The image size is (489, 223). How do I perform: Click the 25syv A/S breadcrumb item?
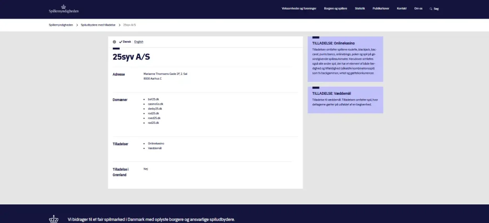click(x=129, y=25)
